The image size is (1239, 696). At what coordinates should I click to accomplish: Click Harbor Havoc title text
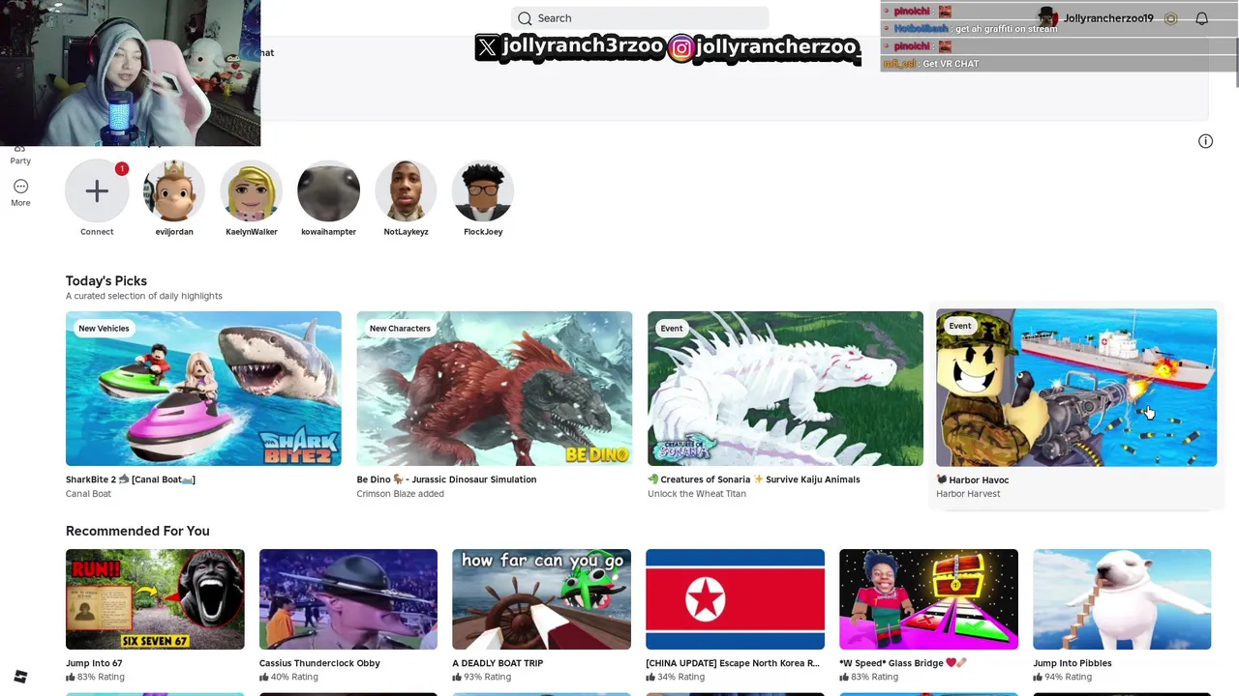click(x=973, y=479)
